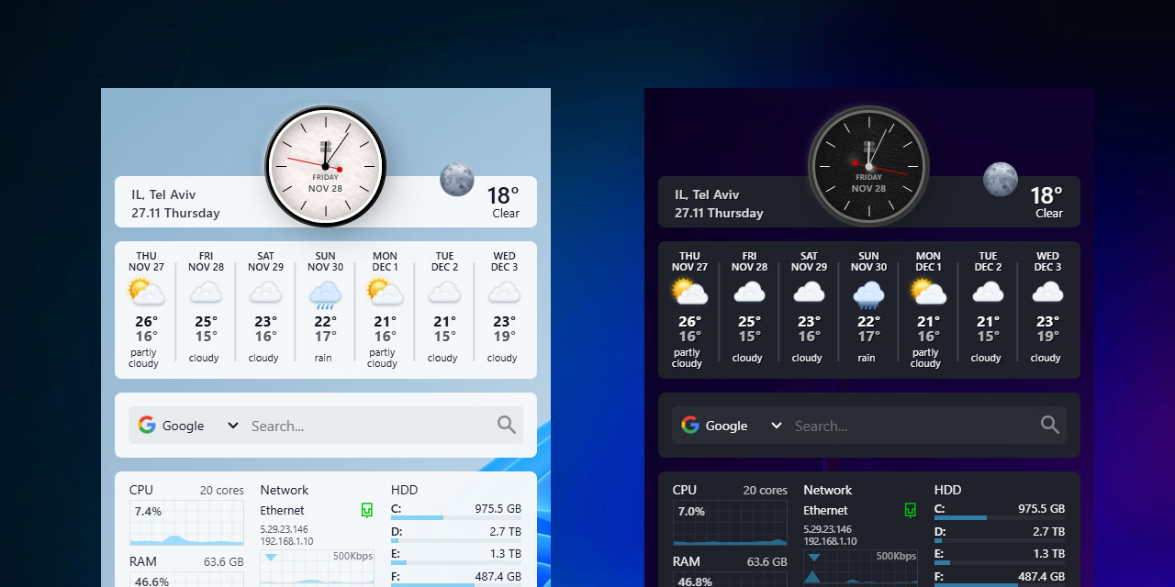Screen dimensions: 1175x587
Task: Click IP 192.168.1.10 in the light widget
Action: click(x=286, y=541)
